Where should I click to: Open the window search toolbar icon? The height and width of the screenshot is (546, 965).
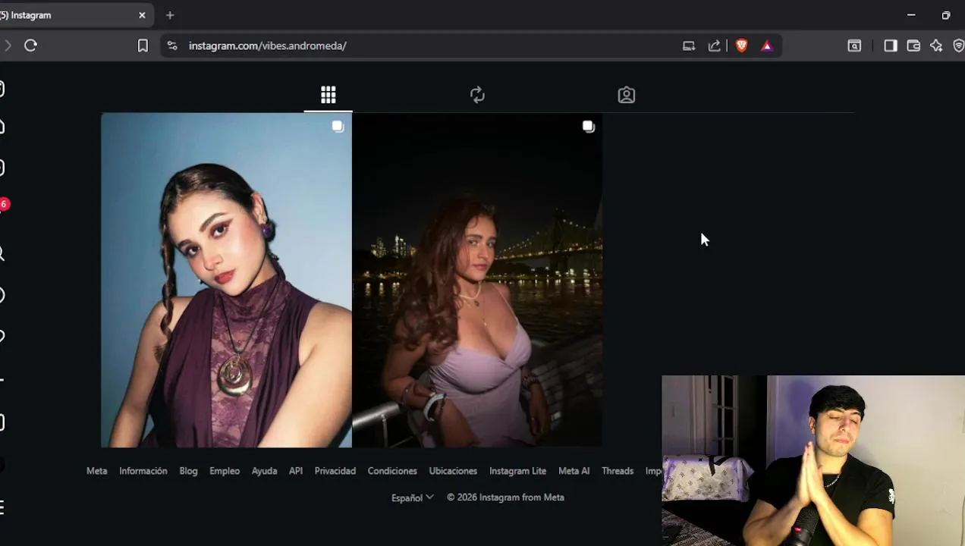click(854, 45)
